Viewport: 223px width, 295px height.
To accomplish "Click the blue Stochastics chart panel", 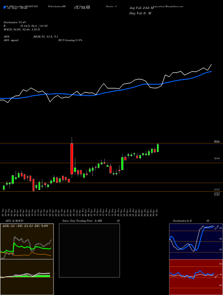I will pos(196,241).
